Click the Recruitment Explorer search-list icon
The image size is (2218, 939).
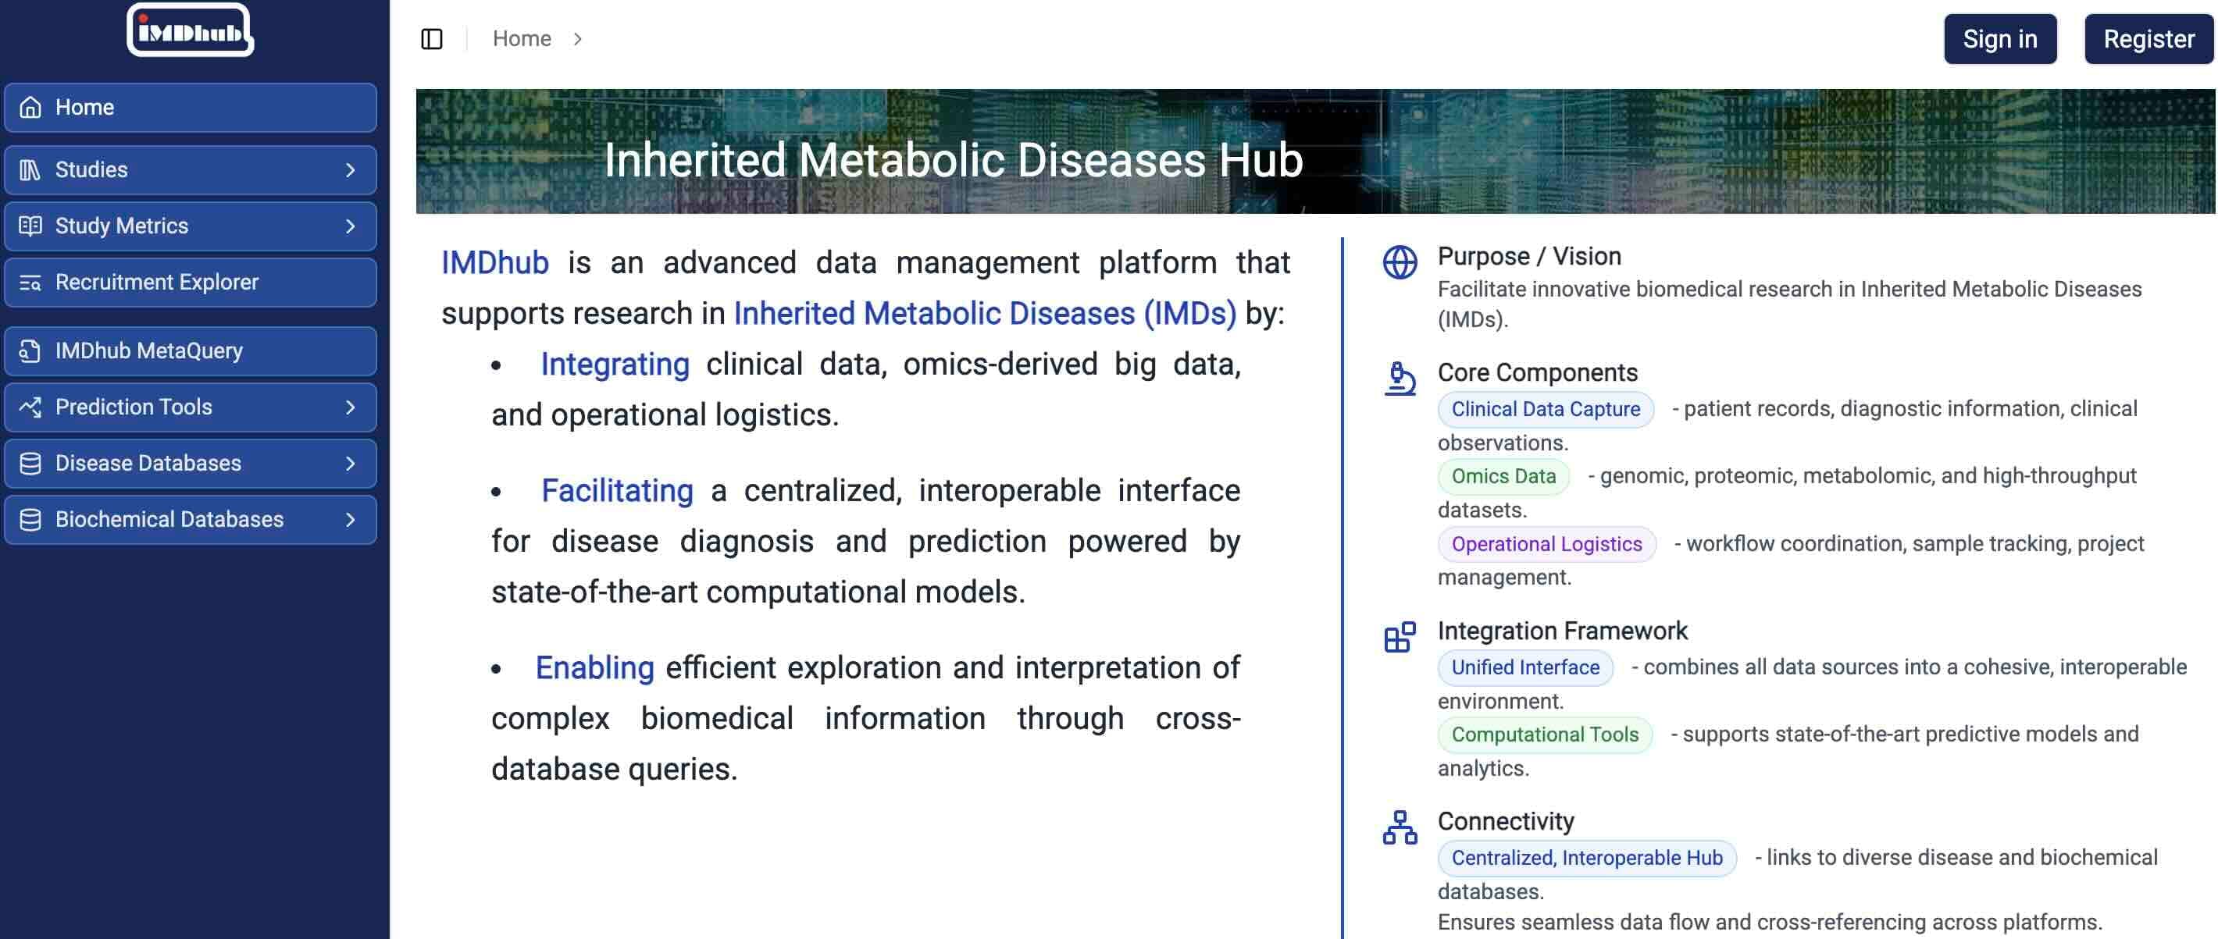point(31,283)
